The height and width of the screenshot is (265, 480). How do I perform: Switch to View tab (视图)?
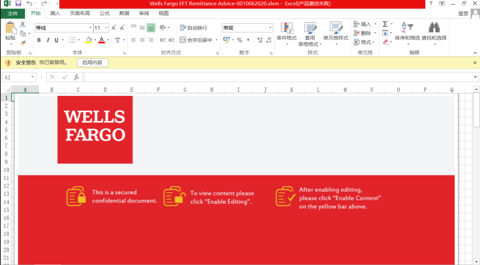coord(164,13)
